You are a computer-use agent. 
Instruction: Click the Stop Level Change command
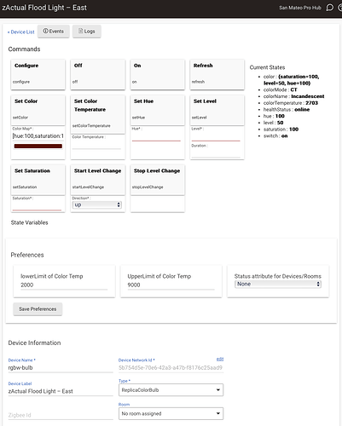pos(158,180)
